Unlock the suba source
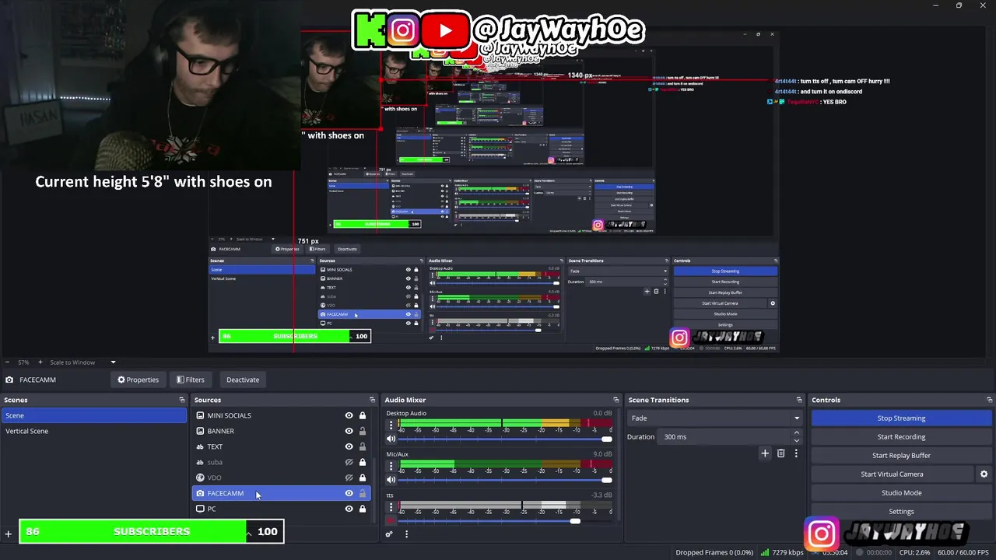The width and height of the screenshot is (996, 560). [x=363, y=462]
